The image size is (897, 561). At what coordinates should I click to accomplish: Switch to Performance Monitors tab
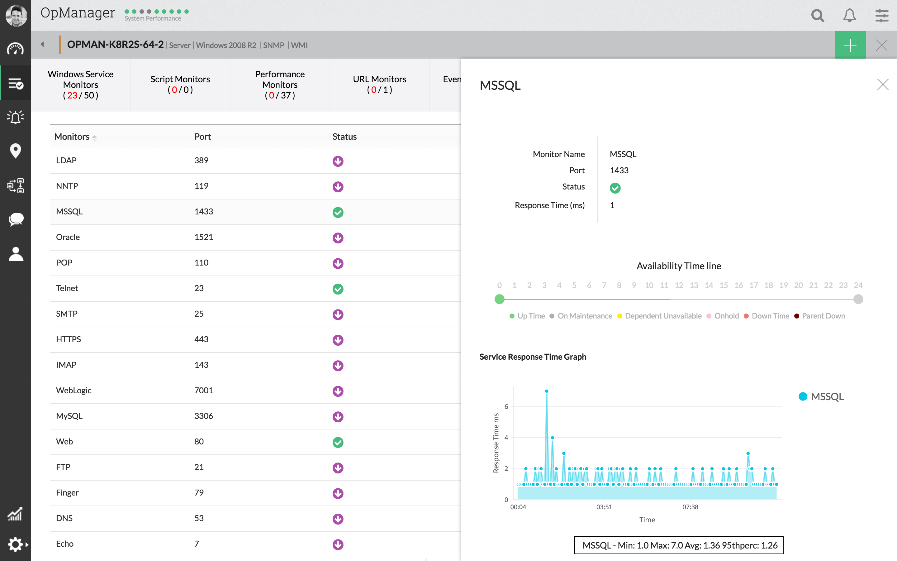click(280, 84)
